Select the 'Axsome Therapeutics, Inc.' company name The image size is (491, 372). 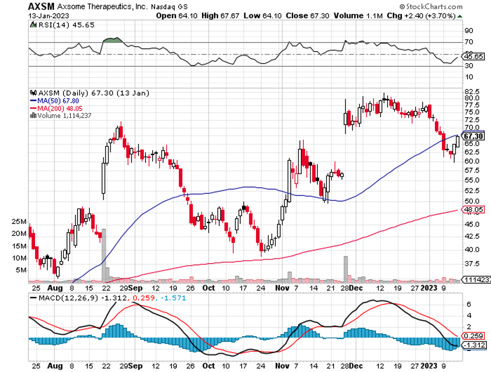[x=102, y=7]
